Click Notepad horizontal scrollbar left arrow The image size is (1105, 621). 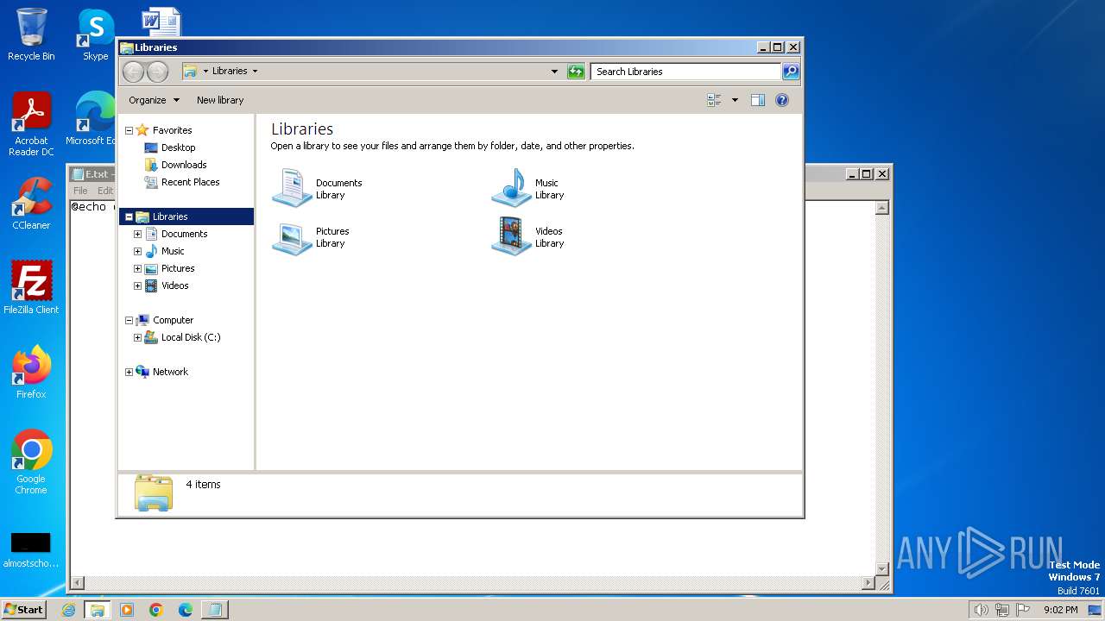click(x=77, y=583)
